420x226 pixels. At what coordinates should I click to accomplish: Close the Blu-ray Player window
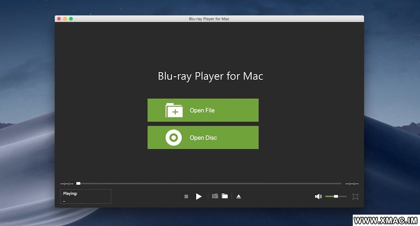coord(59,19)
